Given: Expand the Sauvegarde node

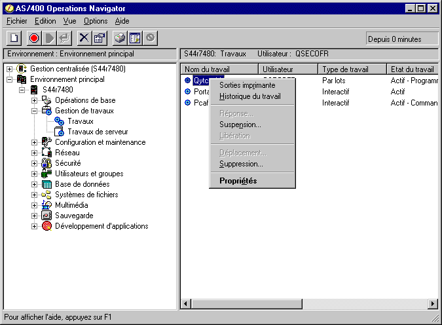Looking at the screenshot, I should pos(34,216).
